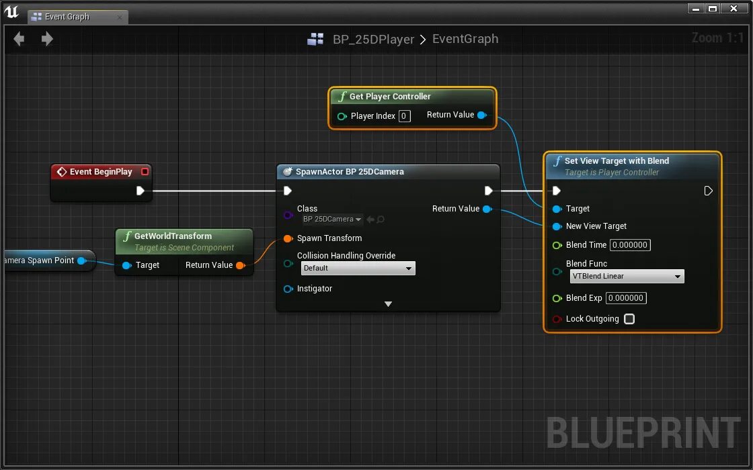
Task: Toggle the Lock Outgoing checkbox
Action: pos(629,319)
